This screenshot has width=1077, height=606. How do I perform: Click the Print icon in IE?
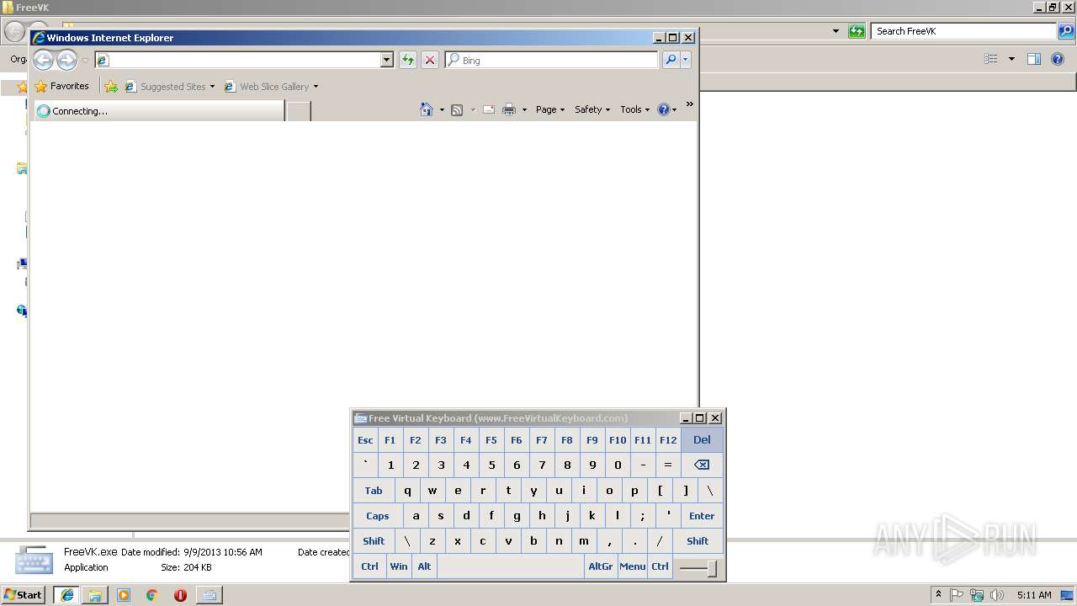click(x=509, y=109)
